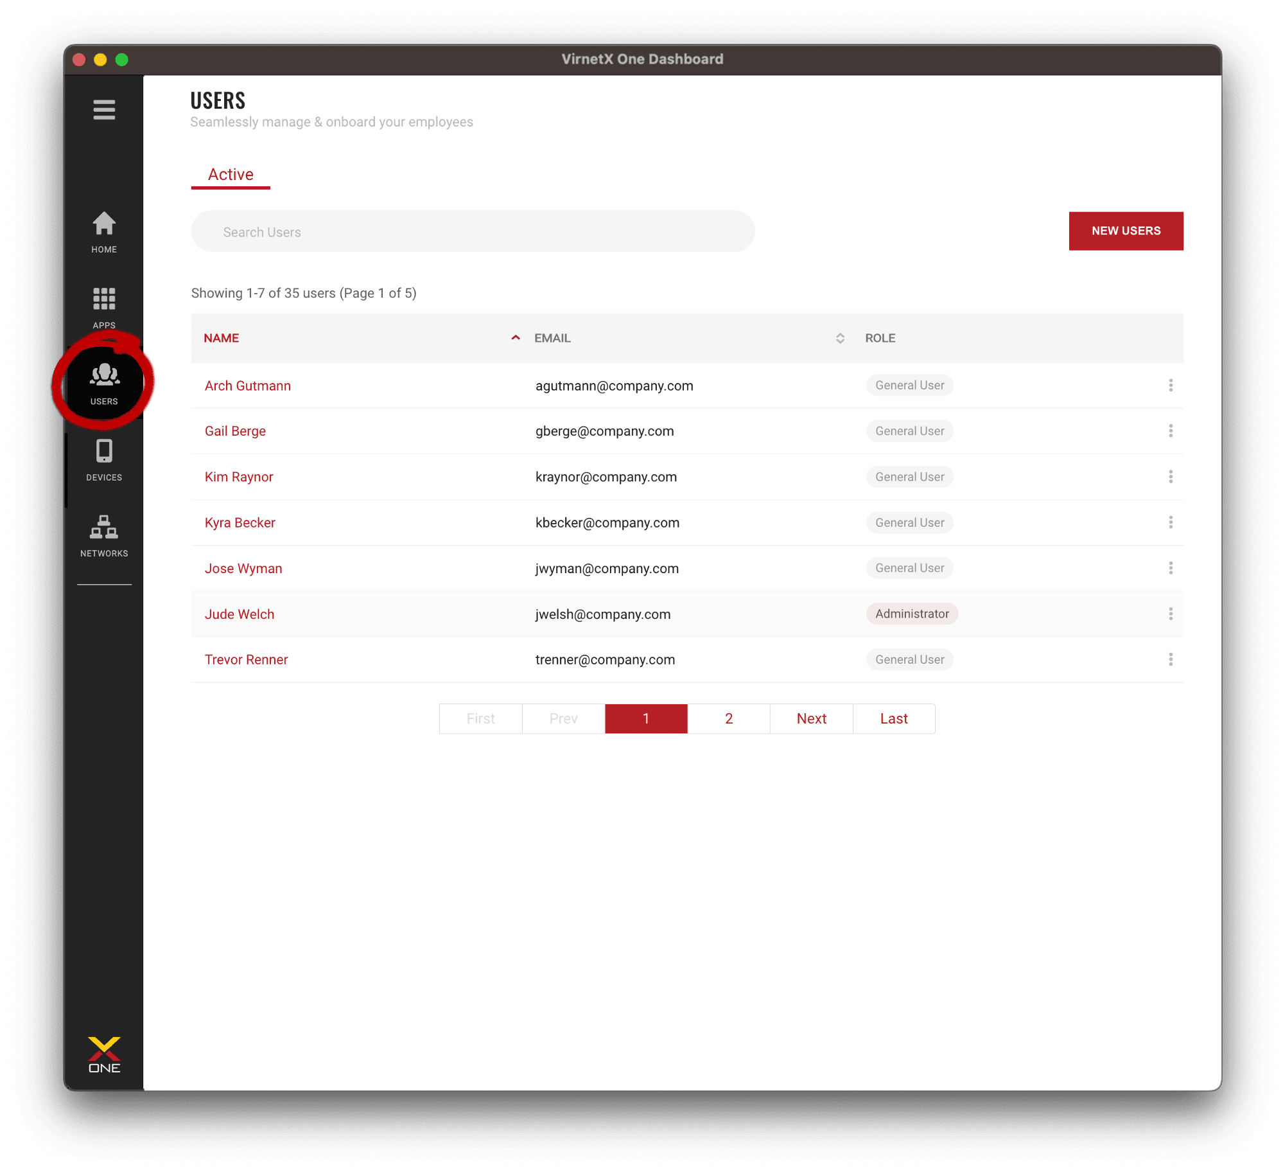
Task: Click inside the Search Users field
Action: coord(472,231)
